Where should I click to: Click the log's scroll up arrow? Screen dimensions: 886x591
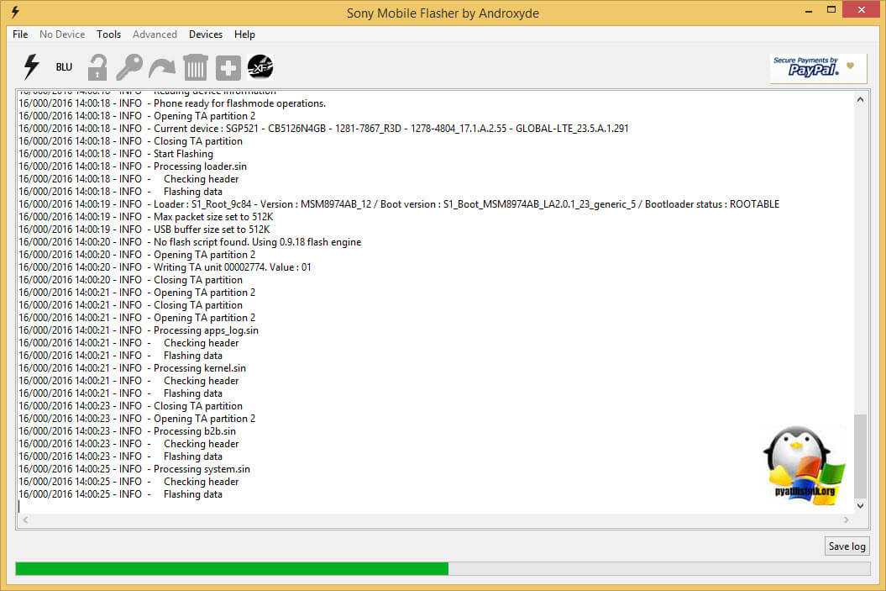(860, 100)
